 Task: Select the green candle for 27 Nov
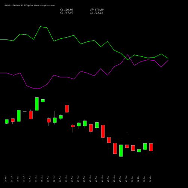coord(121,150)
